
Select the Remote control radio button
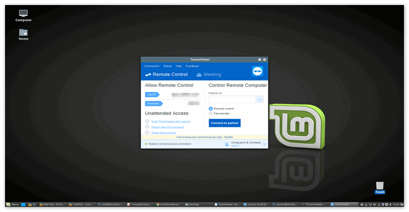click(x=210, y=109)
